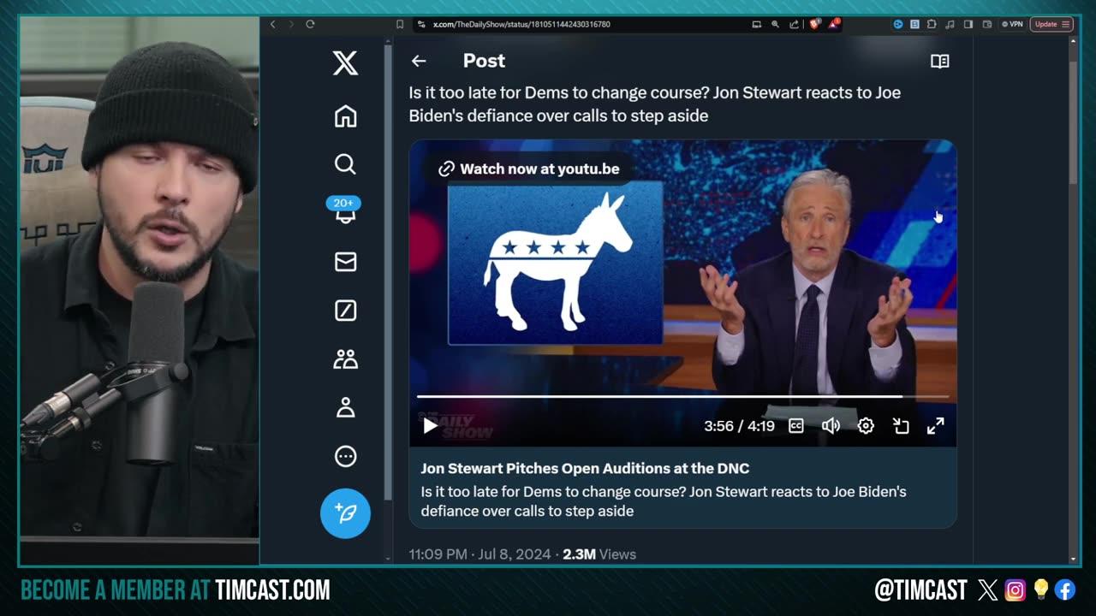This screenshot has width=1096, height=616.
Task: Click the Watch now at youtu.be link
Action: [x=530, y=169]
